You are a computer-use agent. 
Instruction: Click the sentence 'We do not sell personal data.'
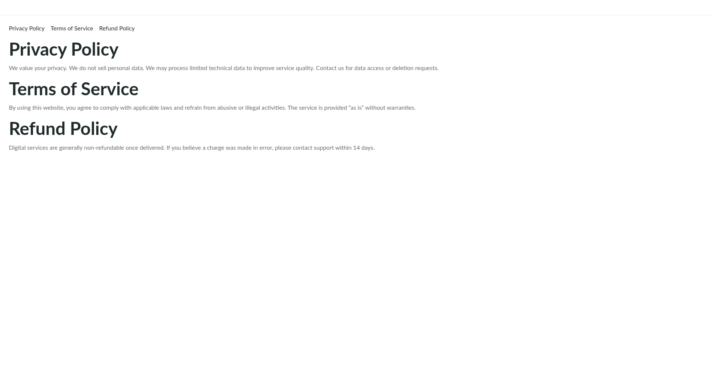click(x=106, y=68)
